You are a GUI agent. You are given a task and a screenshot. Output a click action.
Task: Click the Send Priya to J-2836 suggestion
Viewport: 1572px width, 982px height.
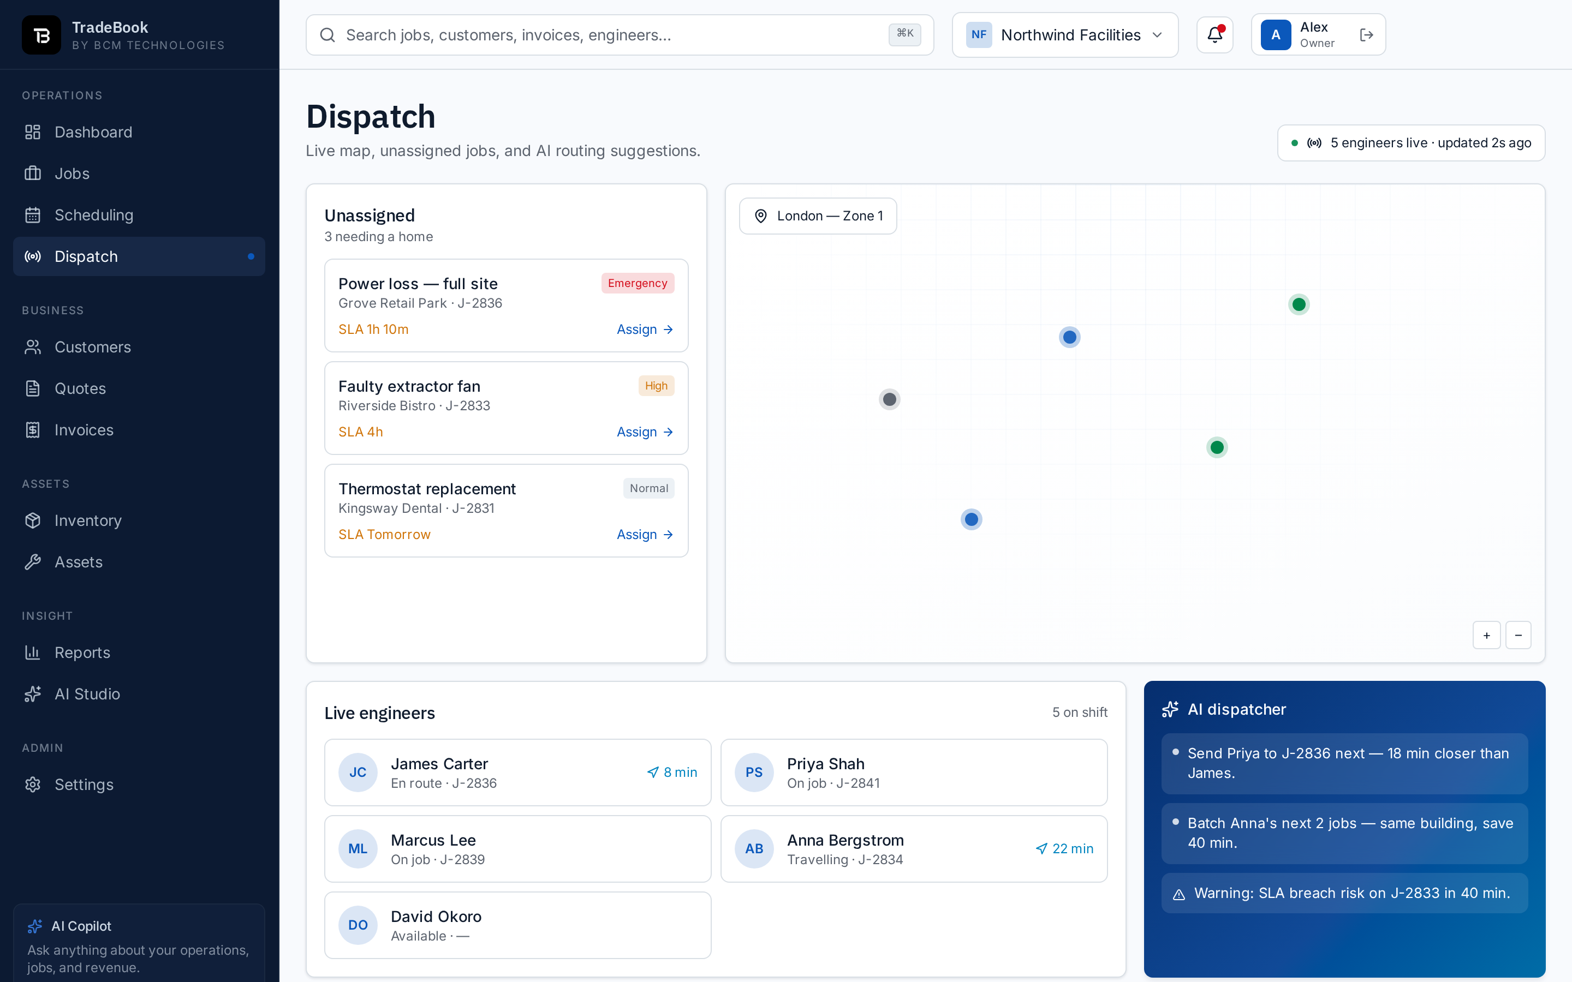tap(1344, 763)
